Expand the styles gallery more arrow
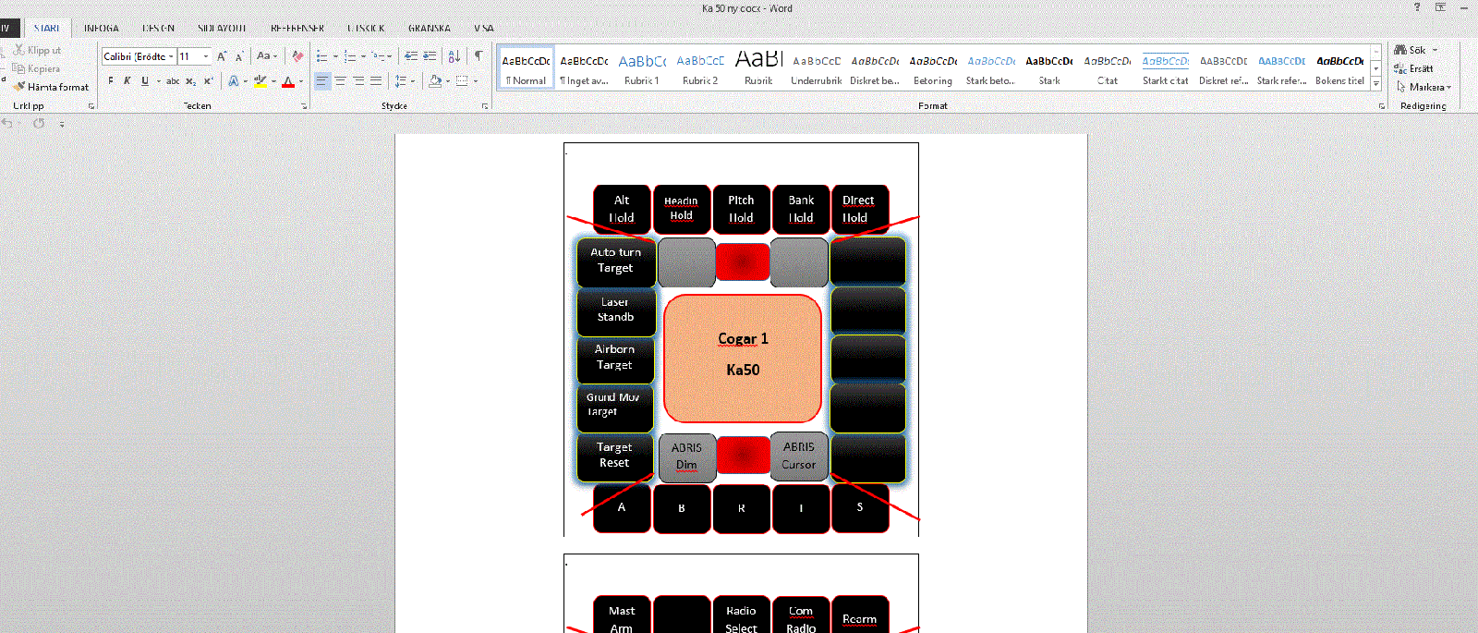The image size is (1478, 633). [x=1376, y=84]
